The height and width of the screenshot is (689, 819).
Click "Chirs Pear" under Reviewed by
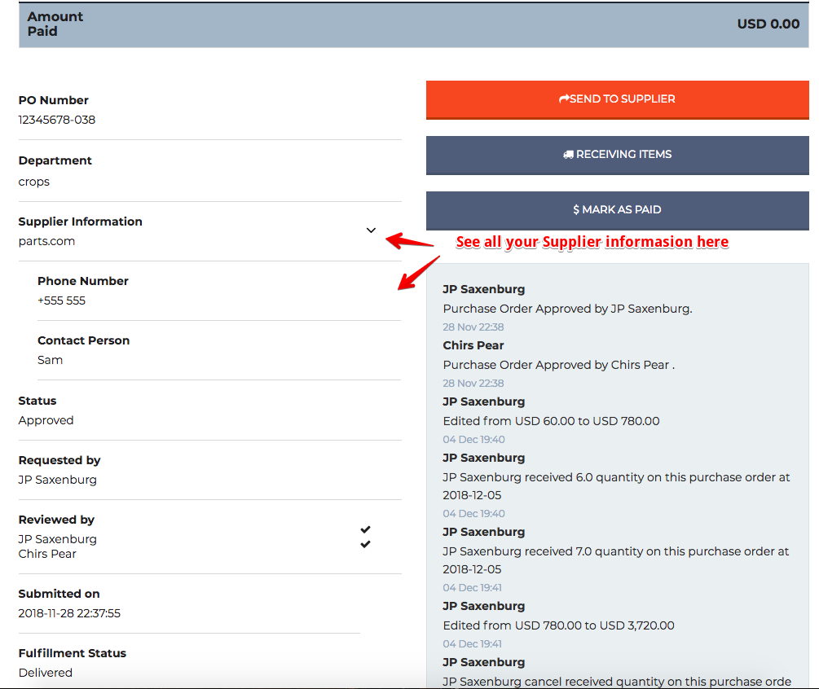47,554
